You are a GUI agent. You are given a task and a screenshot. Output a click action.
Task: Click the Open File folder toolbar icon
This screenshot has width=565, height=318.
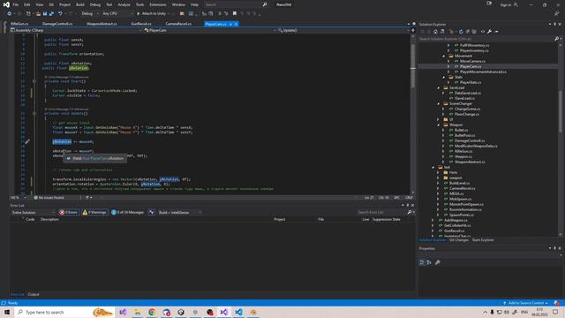coord(38,14)
